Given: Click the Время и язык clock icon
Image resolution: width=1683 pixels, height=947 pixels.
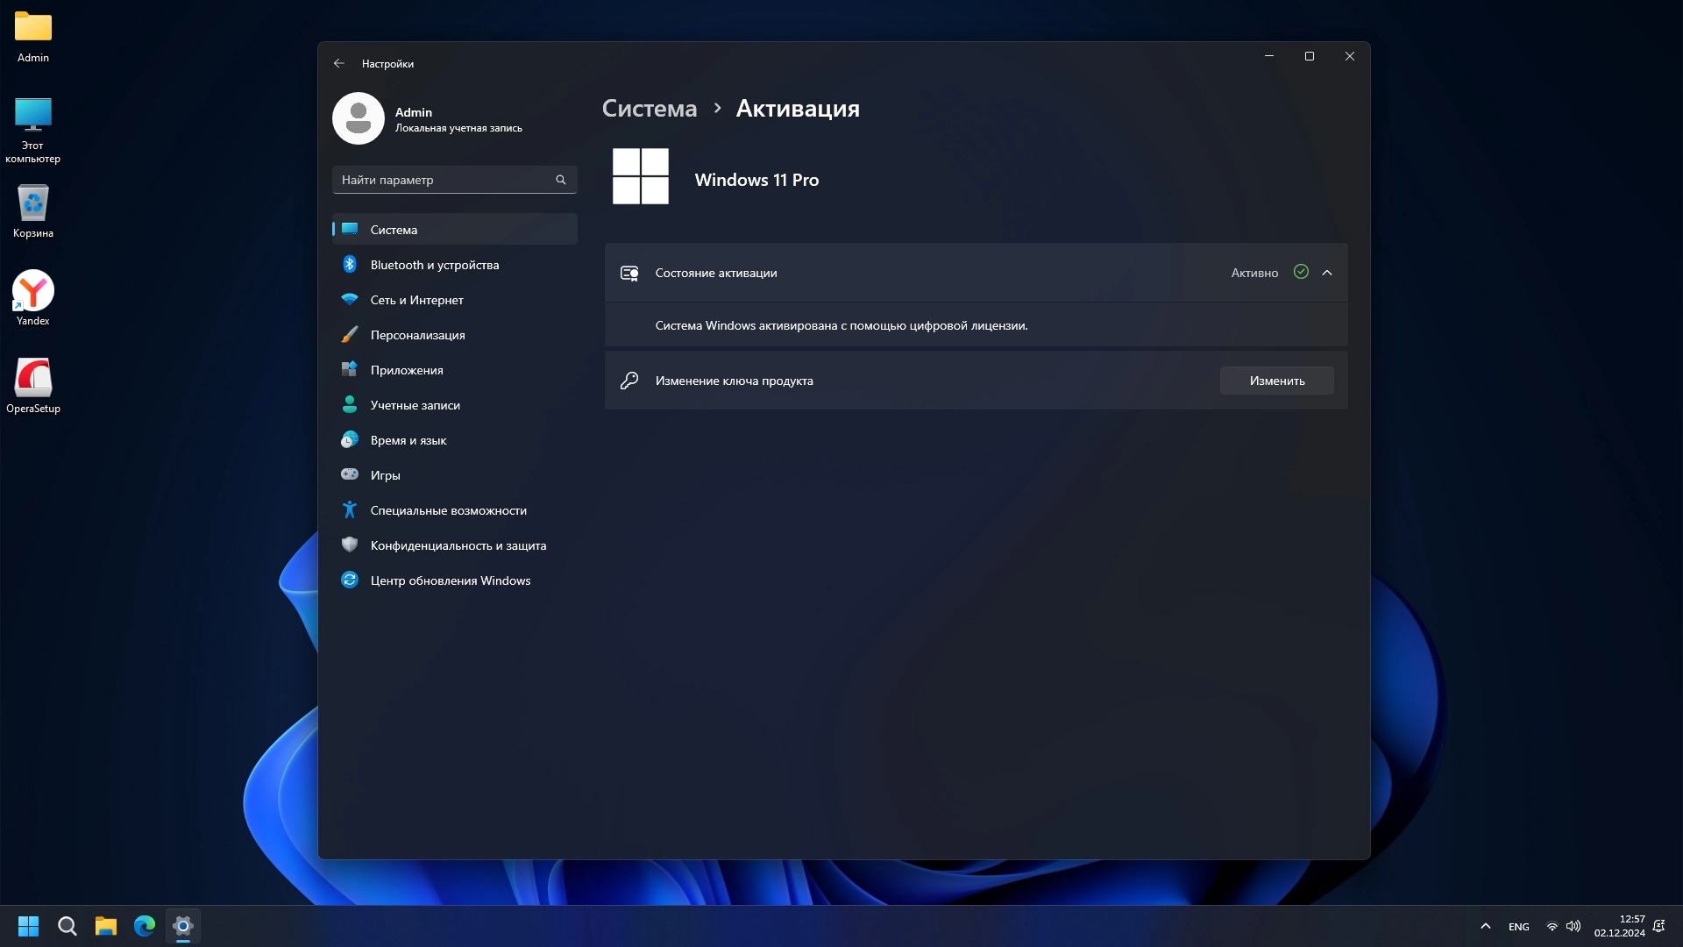Looking at the screenshot, I should (350, 440).
